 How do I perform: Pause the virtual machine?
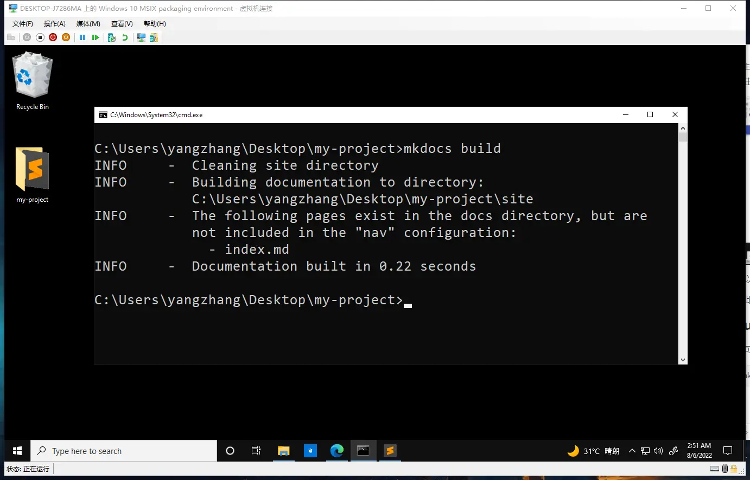pos(82,37)
